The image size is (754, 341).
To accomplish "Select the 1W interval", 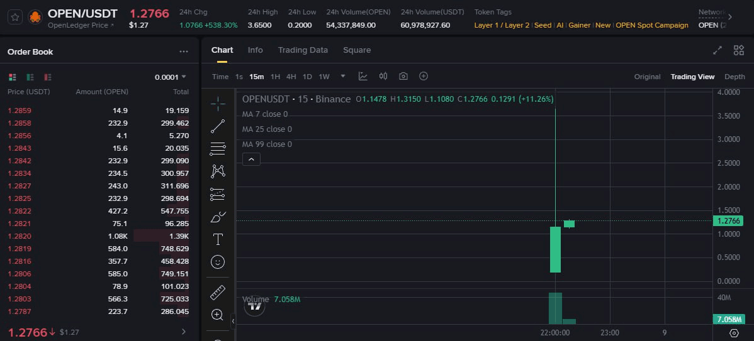I will click(324, 77).
